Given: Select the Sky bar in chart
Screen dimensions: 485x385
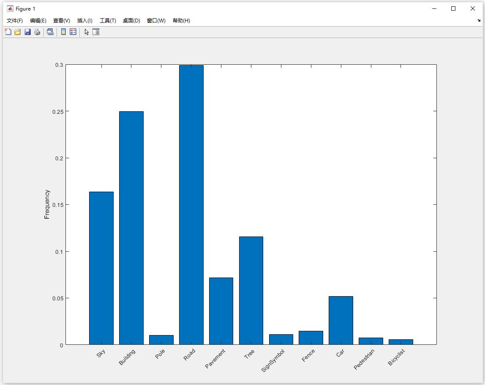Looking at the screenshot, I should click(x=101, y=268).
